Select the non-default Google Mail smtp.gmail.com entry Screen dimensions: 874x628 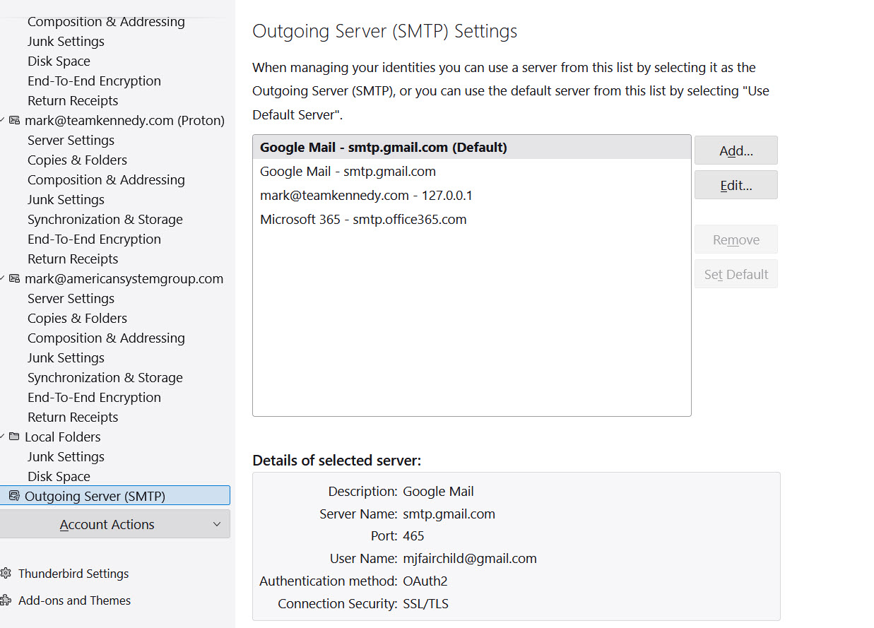348,171
